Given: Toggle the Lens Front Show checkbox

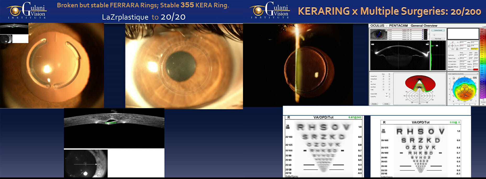Looking at the screenshot, I should (383, 84).
